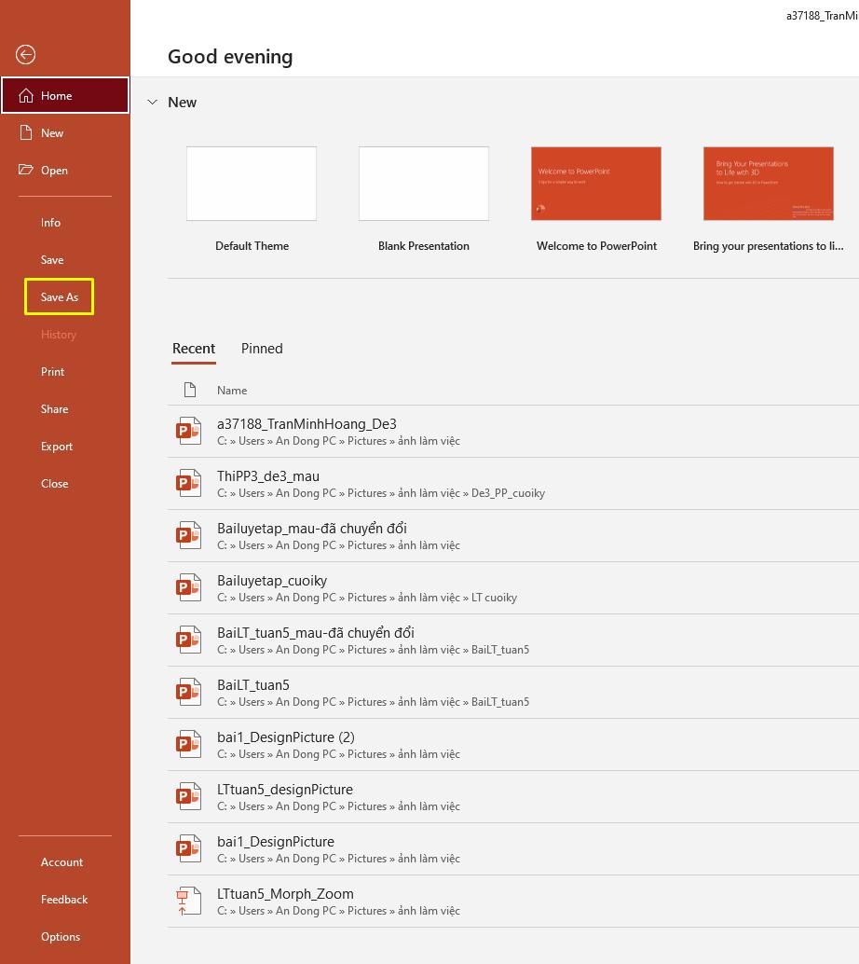Collapse the New templates section chevron
The height and width of the screenshot is (964, 859).
point(152,103)
